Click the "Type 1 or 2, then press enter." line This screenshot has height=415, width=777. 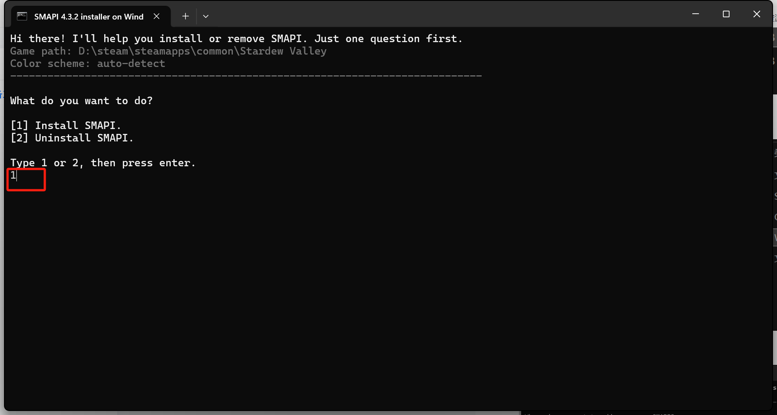(x=103, y=163)
